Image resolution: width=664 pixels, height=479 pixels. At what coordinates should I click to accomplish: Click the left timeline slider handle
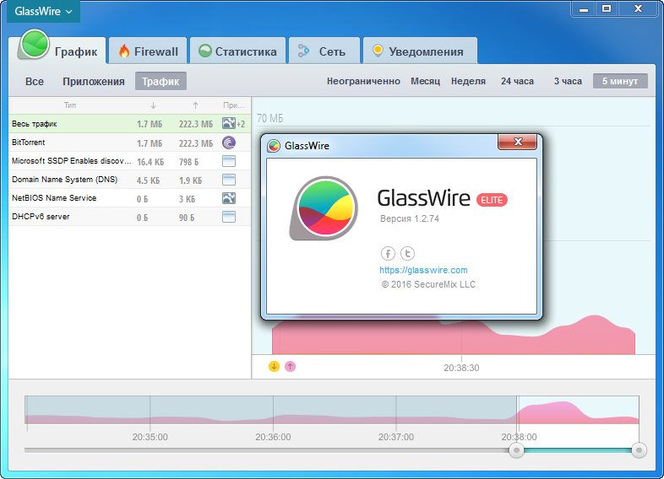[516, 450]
